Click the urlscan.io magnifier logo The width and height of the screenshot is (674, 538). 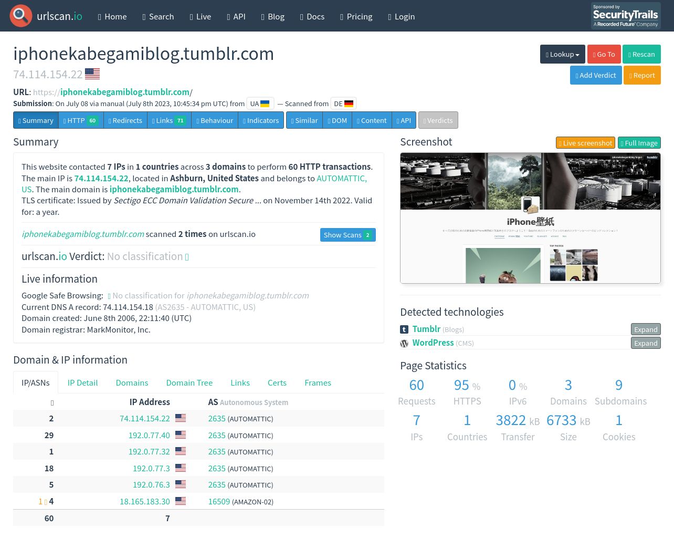(21, 16)
